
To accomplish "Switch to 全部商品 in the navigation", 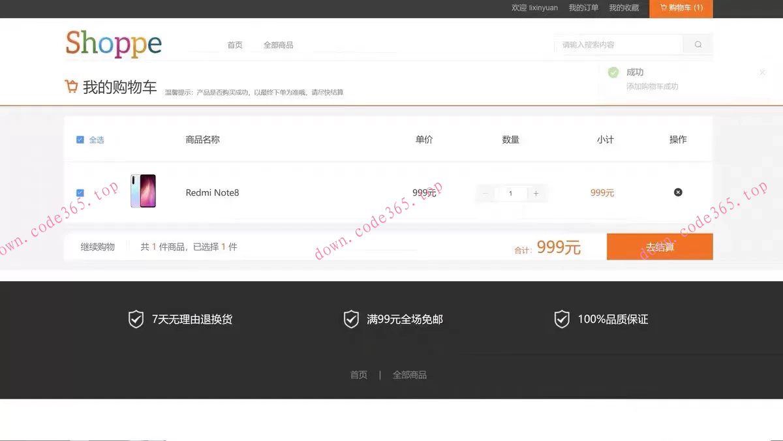I will pyautogui.click(x=278, y=45).
